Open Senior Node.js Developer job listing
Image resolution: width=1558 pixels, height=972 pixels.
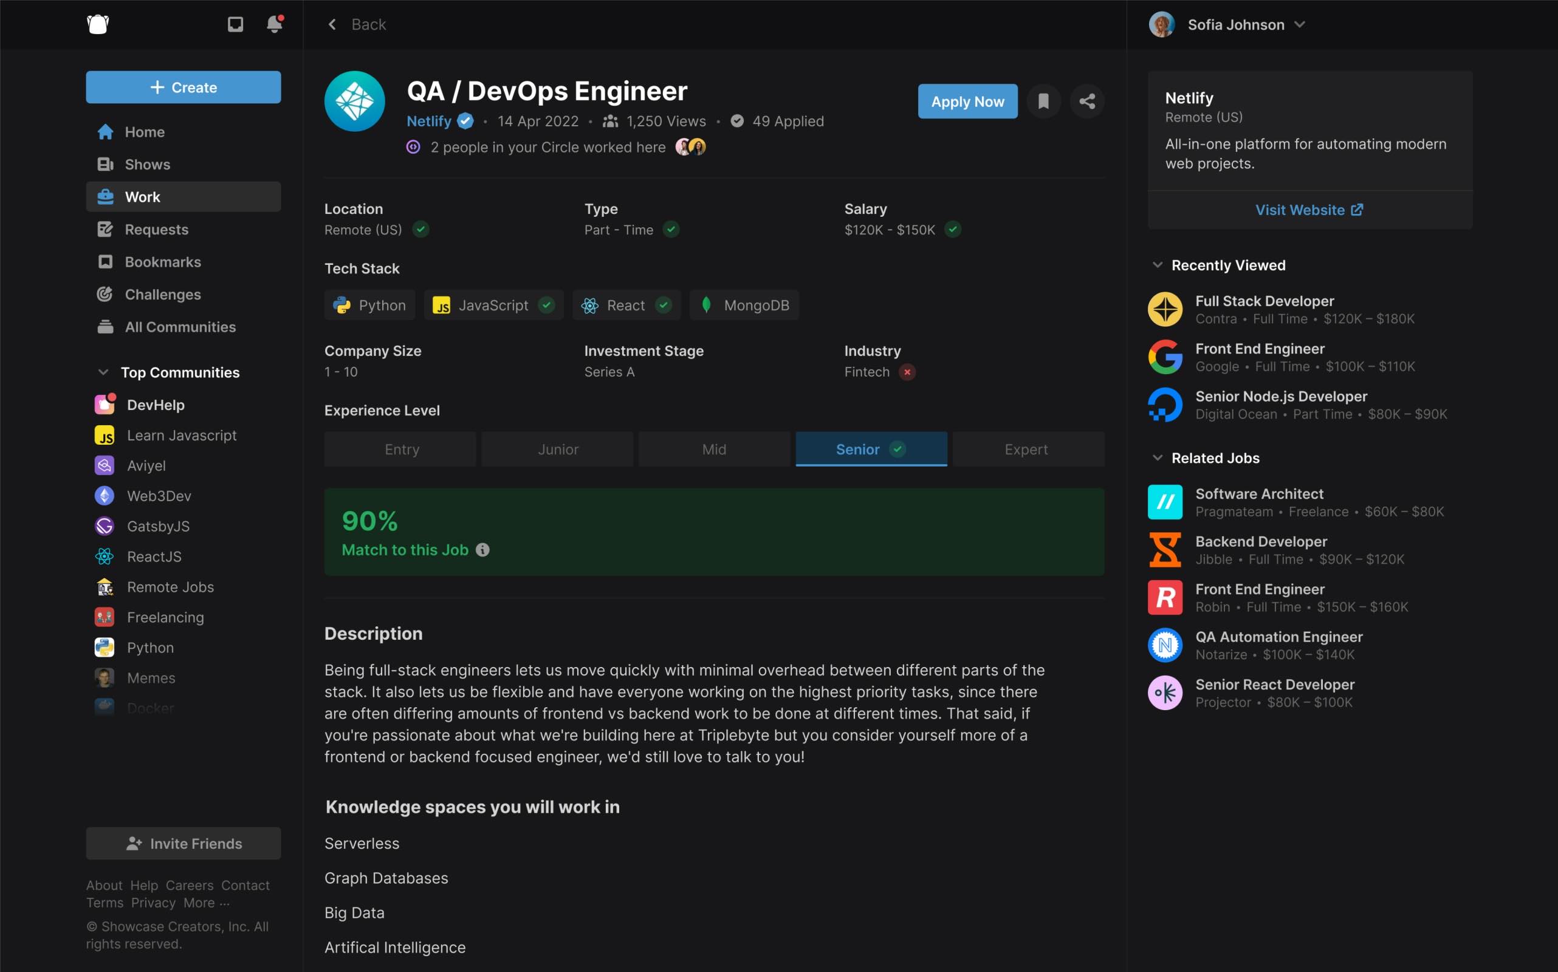1280,396
